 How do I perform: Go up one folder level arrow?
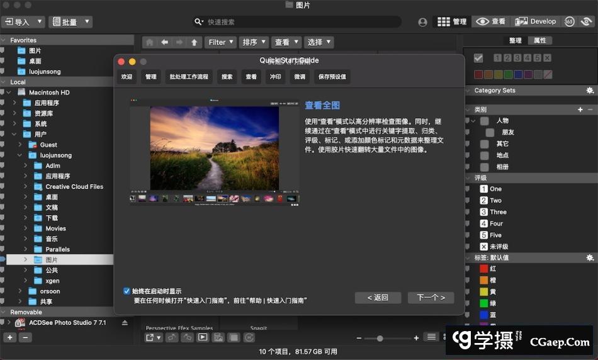[x=195, y=42]
